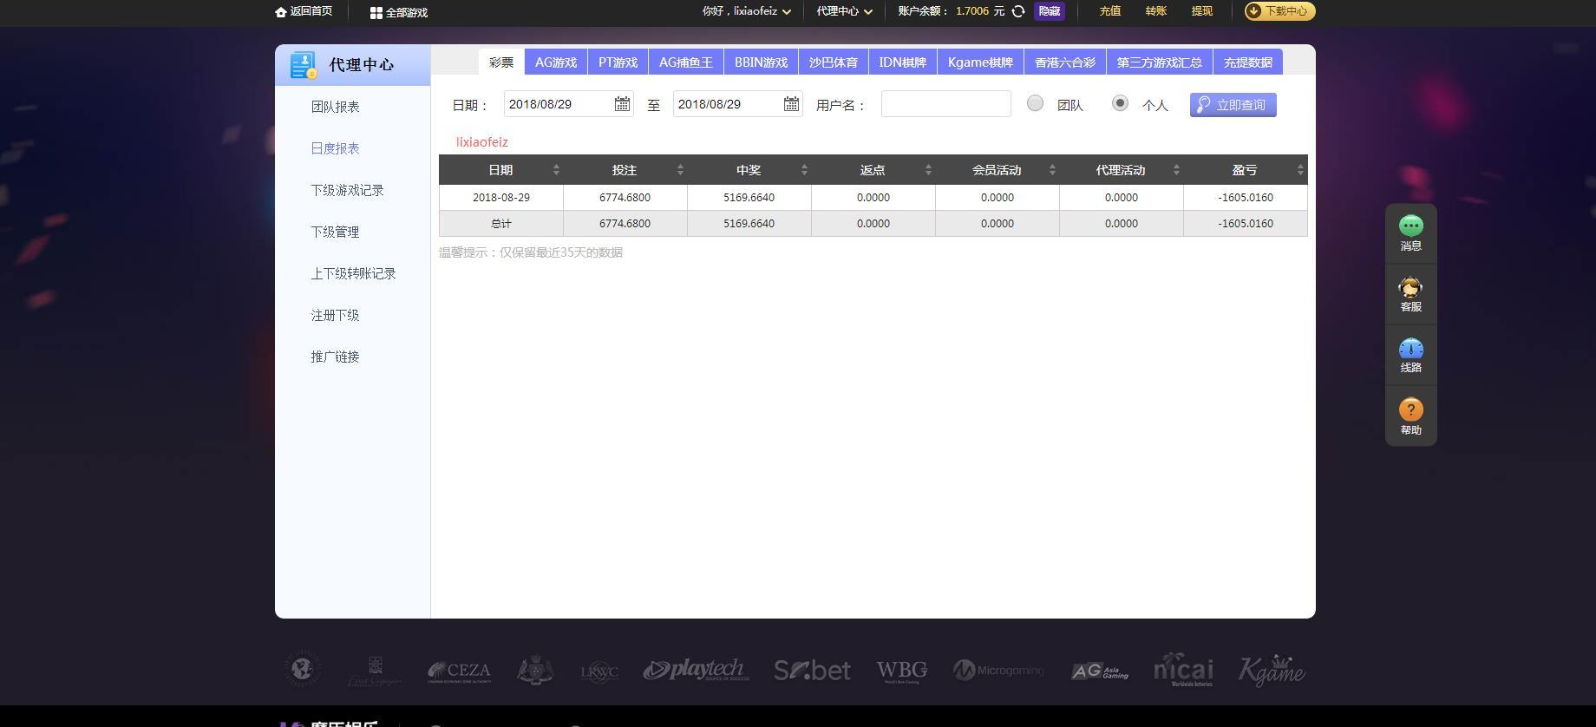1596x727 pixels.
Task: Sort table by 代理活动 column arrows
Action: [1176, 170]
